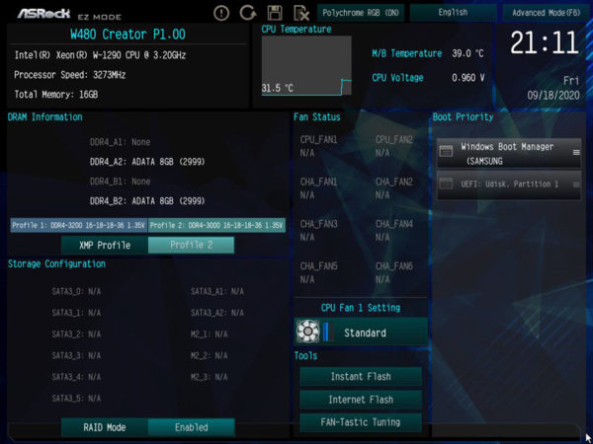593x444 pixels.
Task: Click DDR4_A2: ADATA 8GB (2999) entry
Action: click(x=147, y=162)
